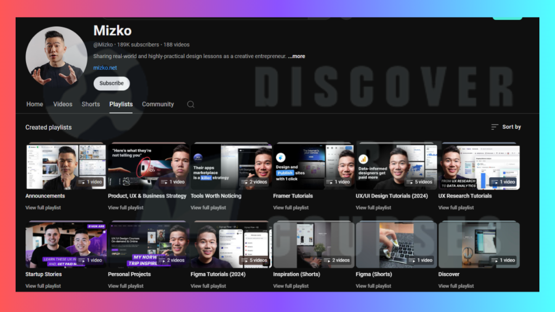View full playlist for UX/UI Design Tutorials (2024)
The width and height of the screenshot is (555, 312).
pyautogui.click(x=373, y=207)
